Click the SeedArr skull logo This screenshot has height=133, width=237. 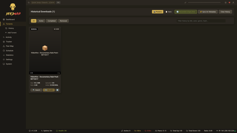pos(13,9)
